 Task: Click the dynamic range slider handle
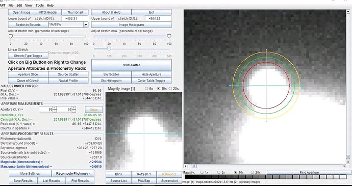(109, 49)
